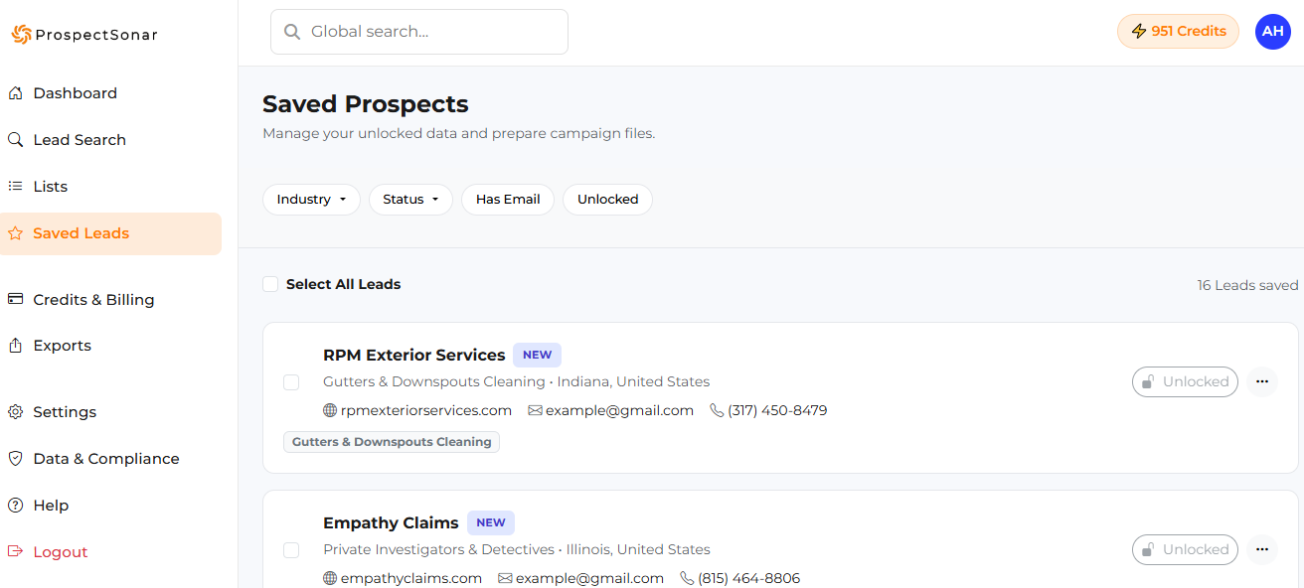Open the AH user avatar

pos(1272,32)
